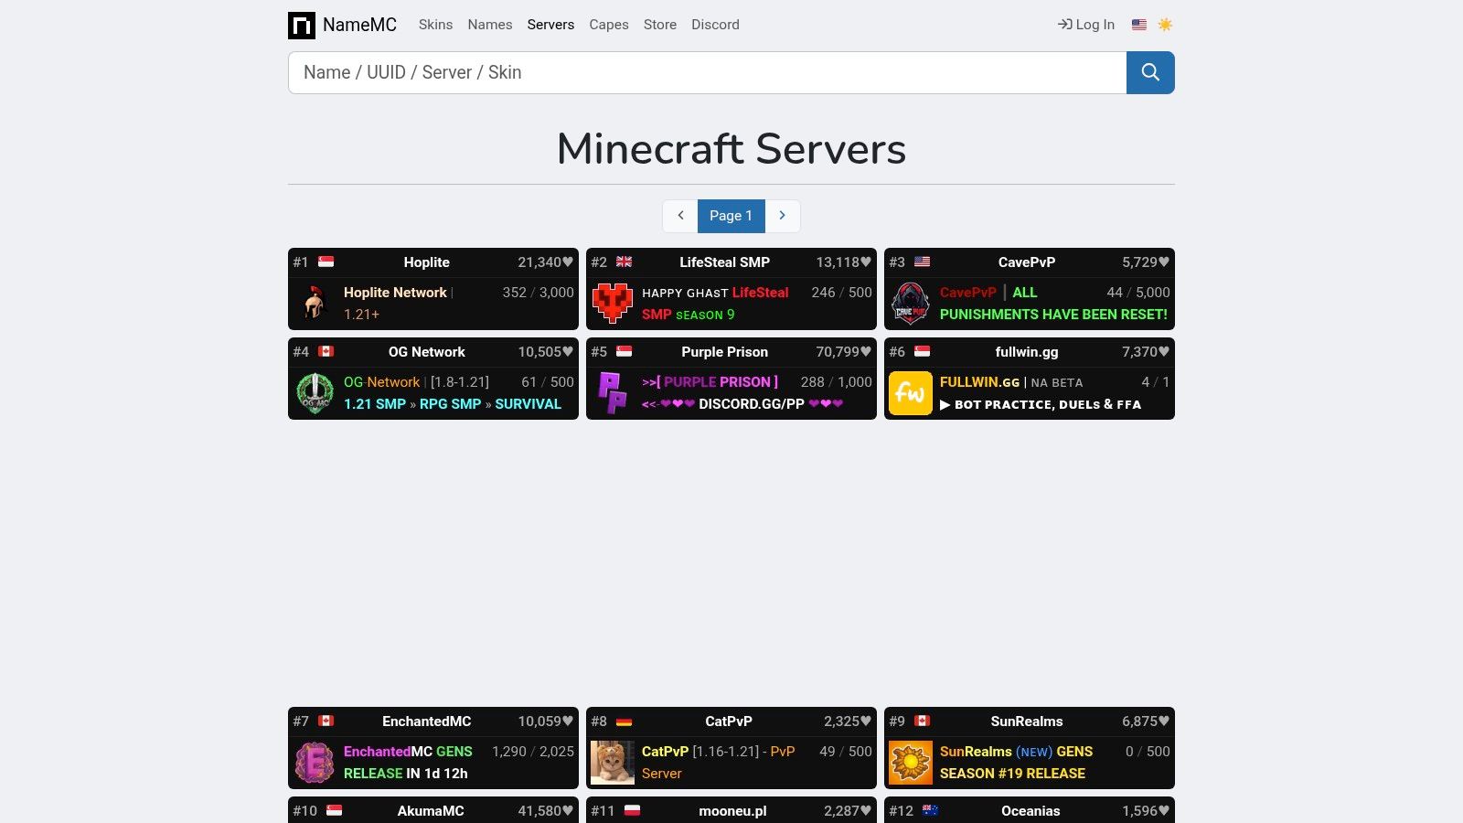Click the 'DISCORD.GG/PP' text

click(752, 404)
